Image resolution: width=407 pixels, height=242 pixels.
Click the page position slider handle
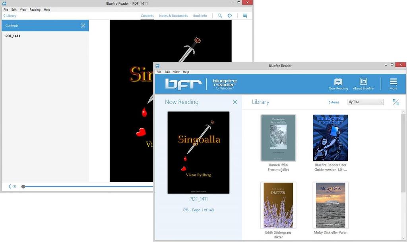coord(23,186)
